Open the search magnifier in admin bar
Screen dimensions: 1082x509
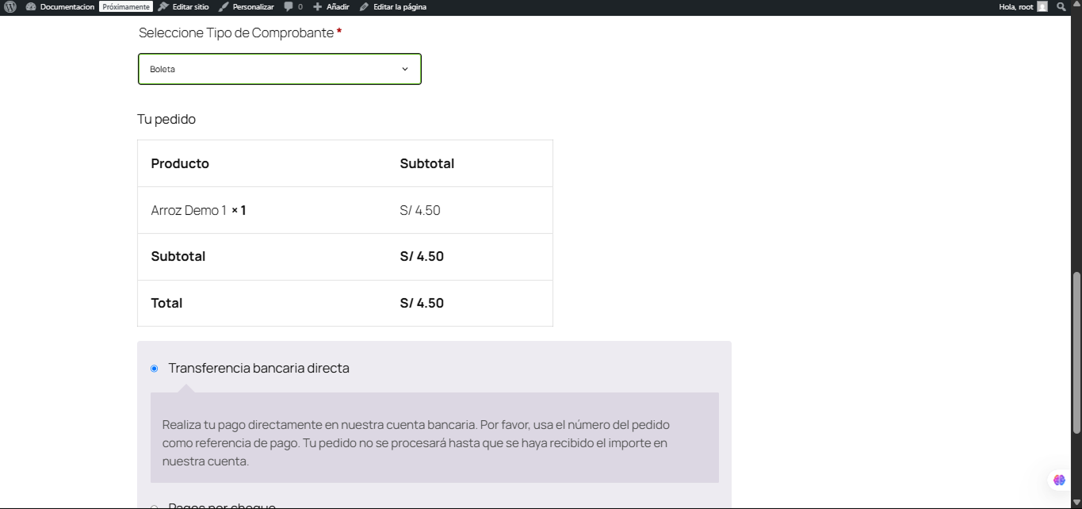(1061, 6)
